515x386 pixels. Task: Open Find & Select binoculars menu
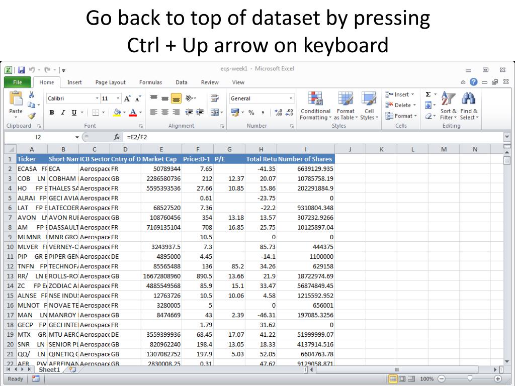pos(469,106)
